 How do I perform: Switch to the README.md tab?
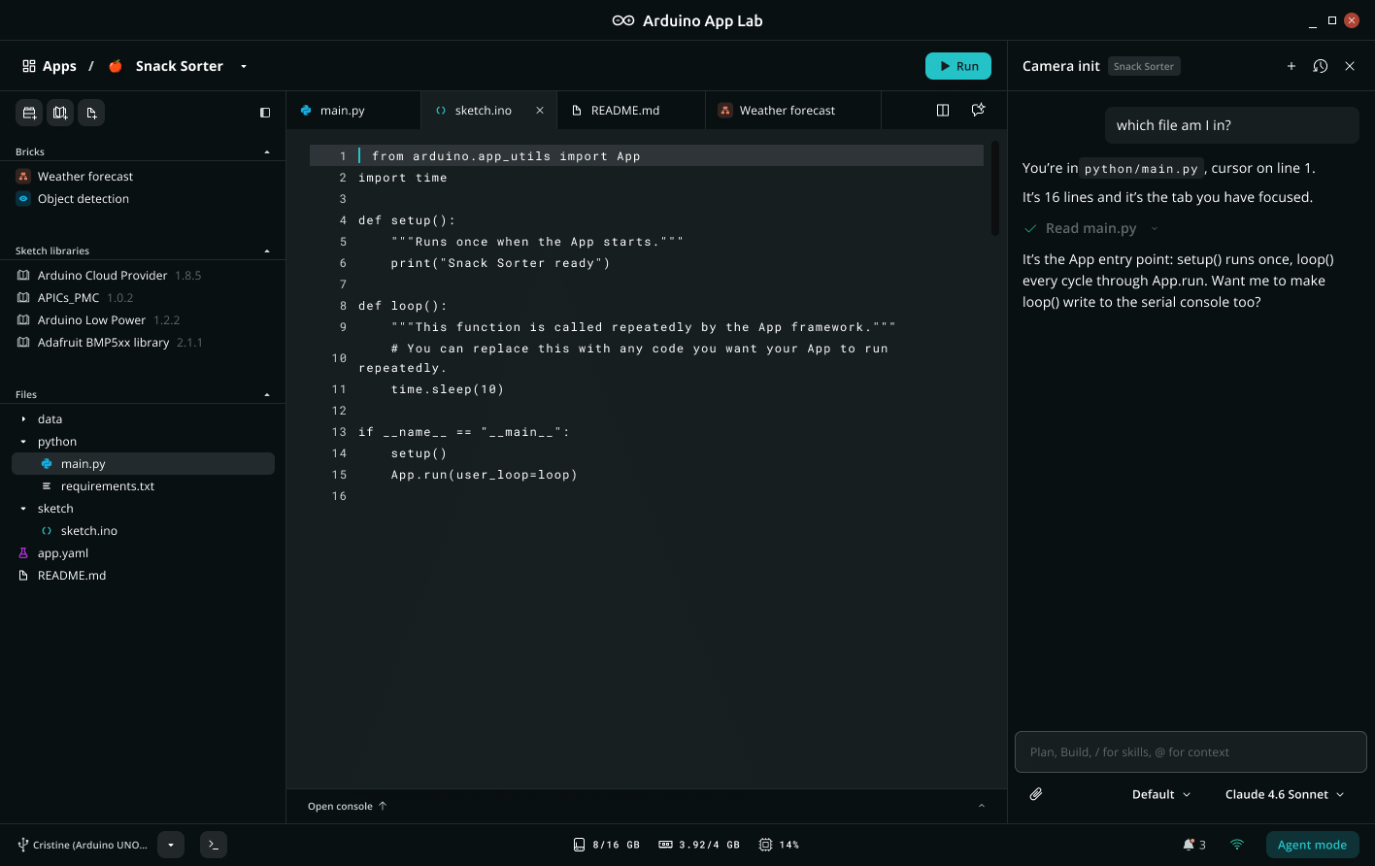(631, 110)
